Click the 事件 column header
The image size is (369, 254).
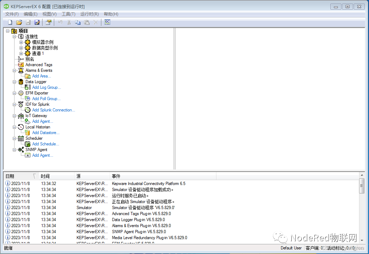(163, 176)
